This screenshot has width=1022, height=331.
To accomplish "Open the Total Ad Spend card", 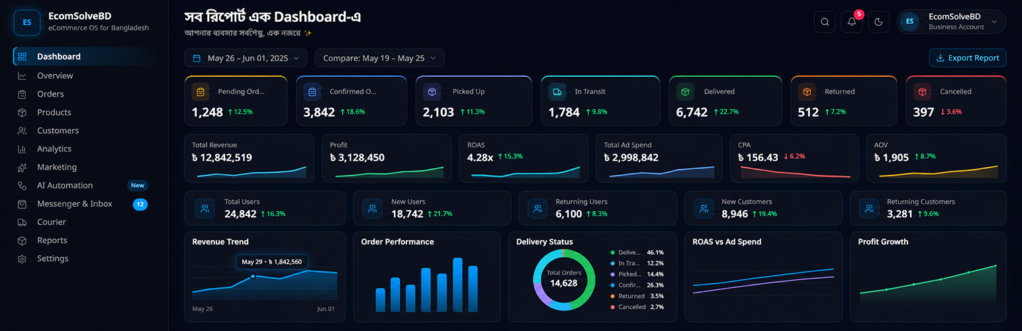I will click(x=660, y=158).
